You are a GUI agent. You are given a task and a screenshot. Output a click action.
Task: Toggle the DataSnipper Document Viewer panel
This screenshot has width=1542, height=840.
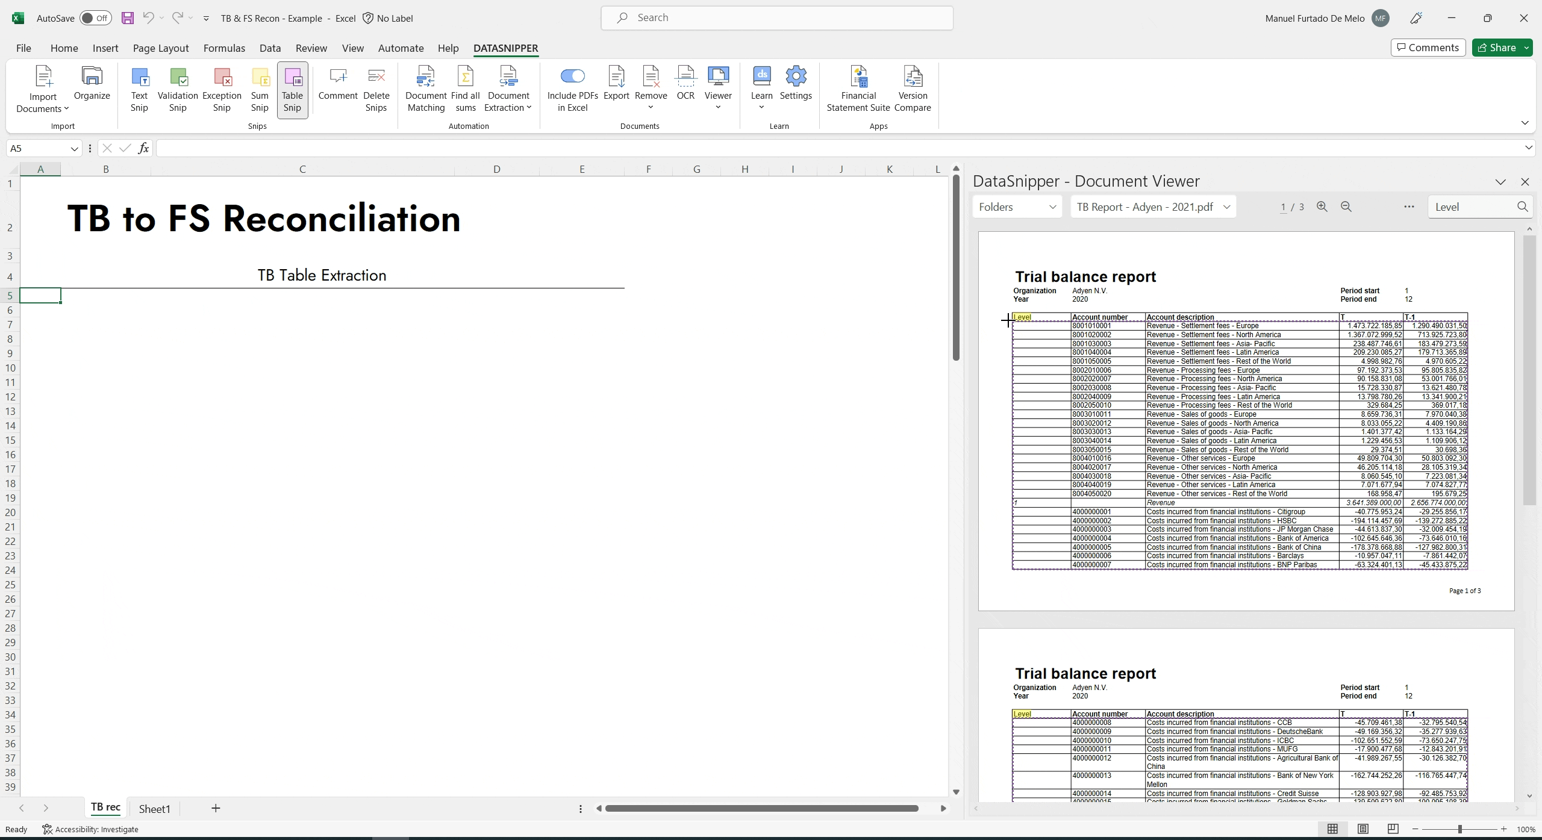(x=1500, y=181)
